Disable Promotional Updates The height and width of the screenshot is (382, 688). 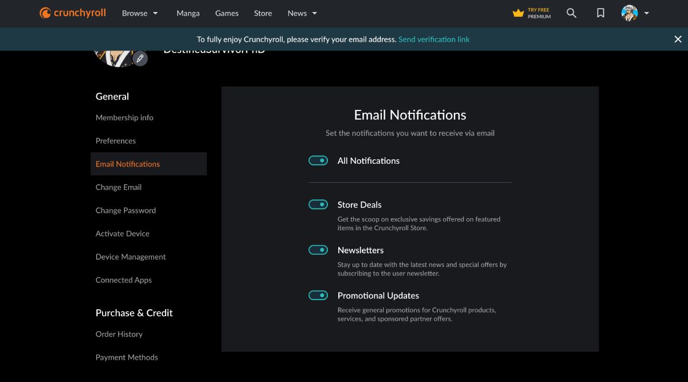click(318, 295)
